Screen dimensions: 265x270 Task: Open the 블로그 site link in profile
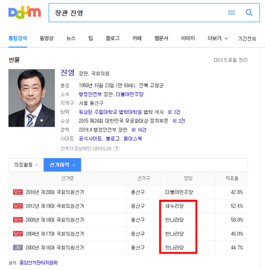click(113, 139)
